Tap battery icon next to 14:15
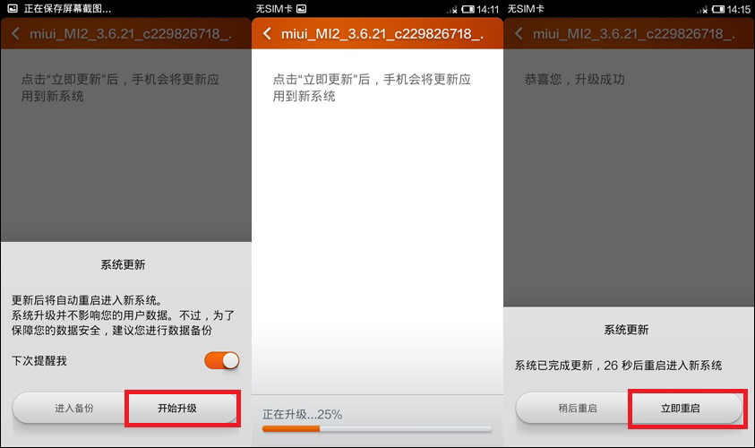755x448 pixels. coord(718,9)
